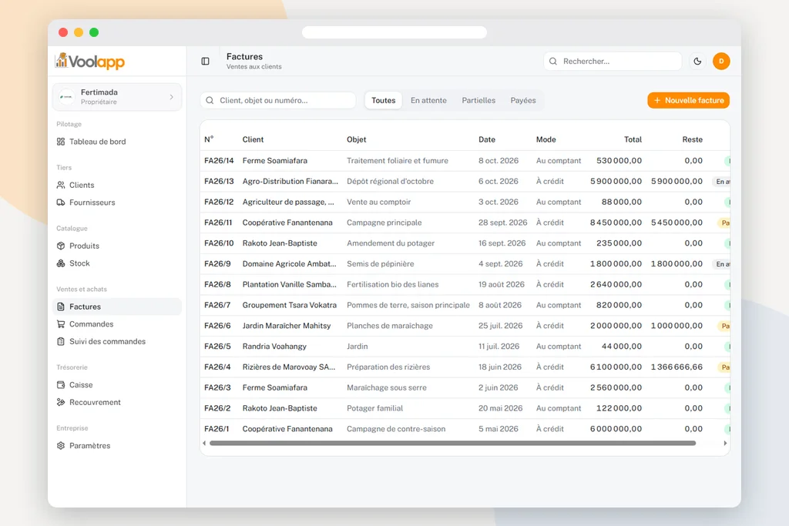This screenshot has height=526, width=789.
Task: Open Recouvrement page
Action: 117,402
